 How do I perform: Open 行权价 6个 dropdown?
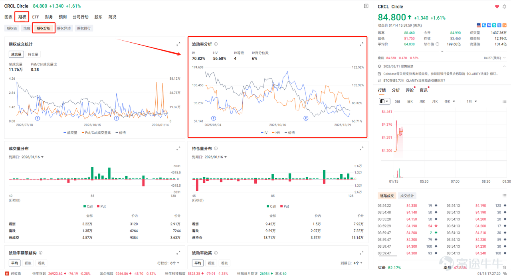tap(175, 263)
